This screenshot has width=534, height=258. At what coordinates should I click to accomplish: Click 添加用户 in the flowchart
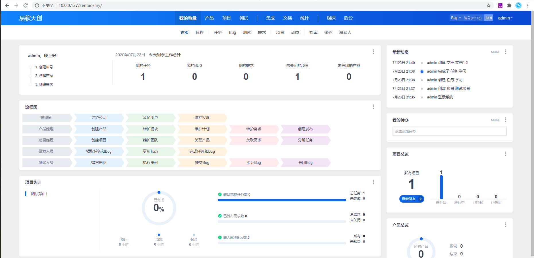click(150, 118)
